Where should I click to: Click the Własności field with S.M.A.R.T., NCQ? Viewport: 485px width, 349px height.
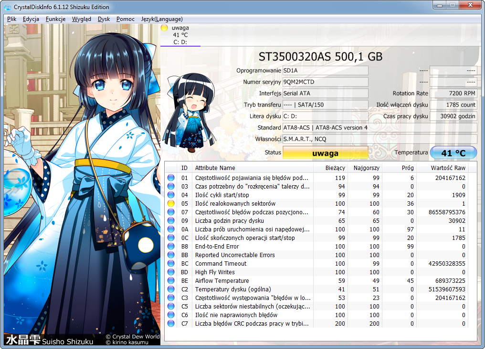pos(380,139)
